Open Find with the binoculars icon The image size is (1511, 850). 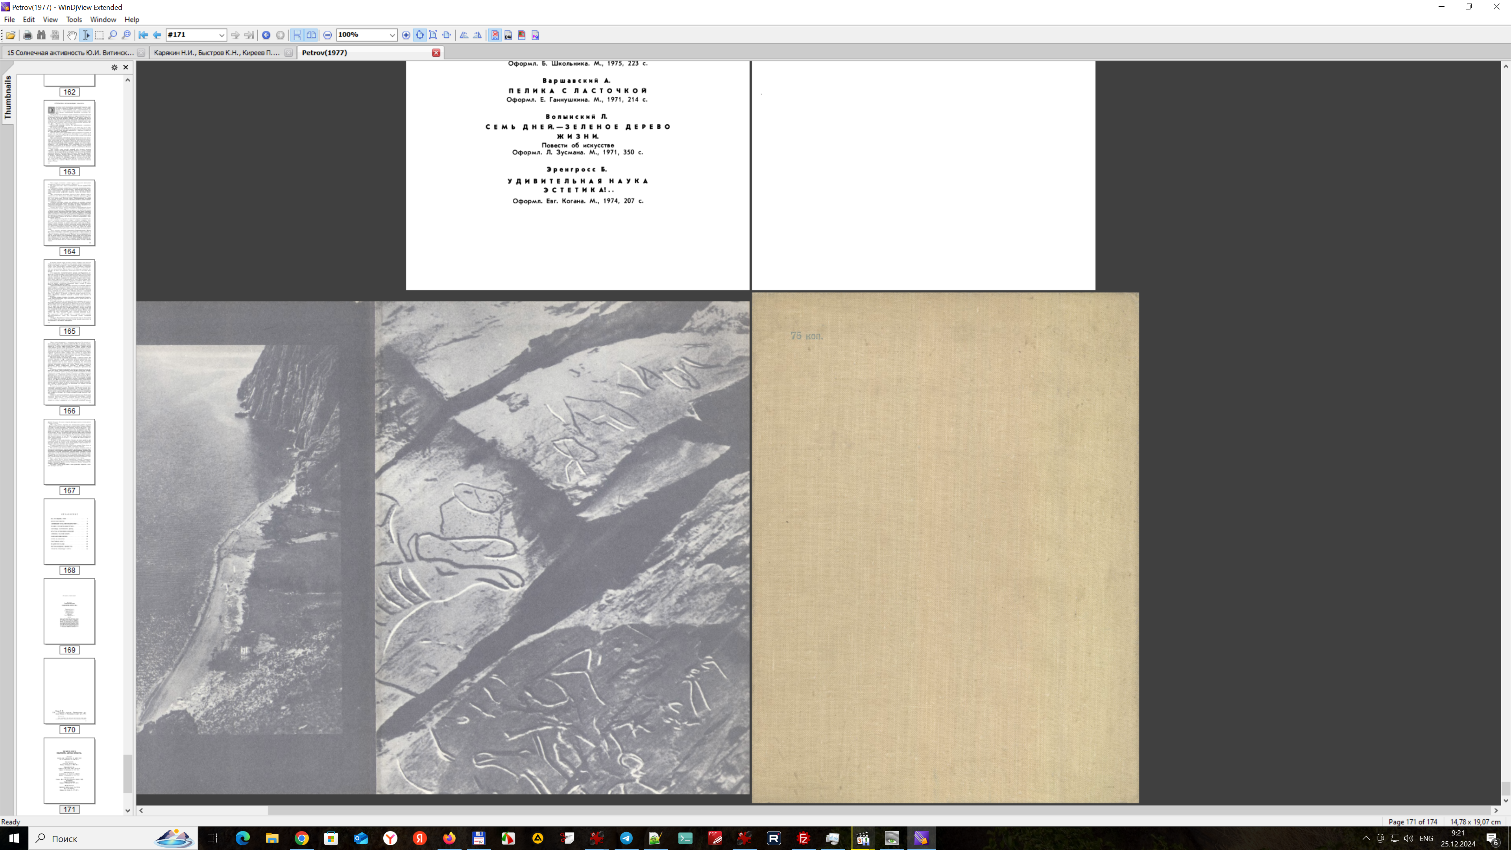[x=41, y=35]
